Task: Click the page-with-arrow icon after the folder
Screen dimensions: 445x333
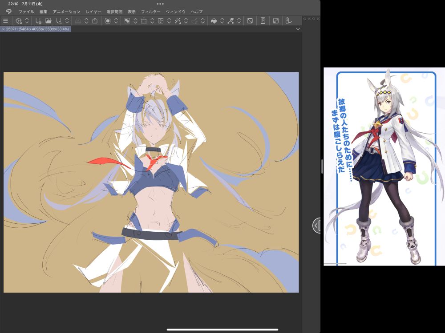Action: (59, 21)
